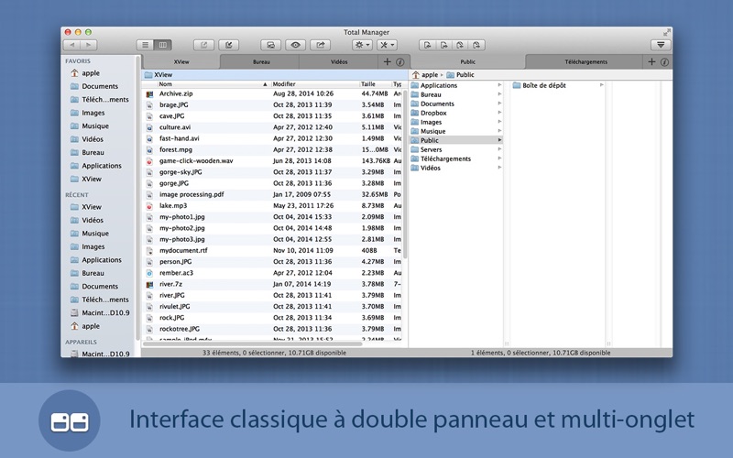The width and height of the screenshot is (733, 458).
Task: Open the tools wrench dropdown
Action: point(387,45)
